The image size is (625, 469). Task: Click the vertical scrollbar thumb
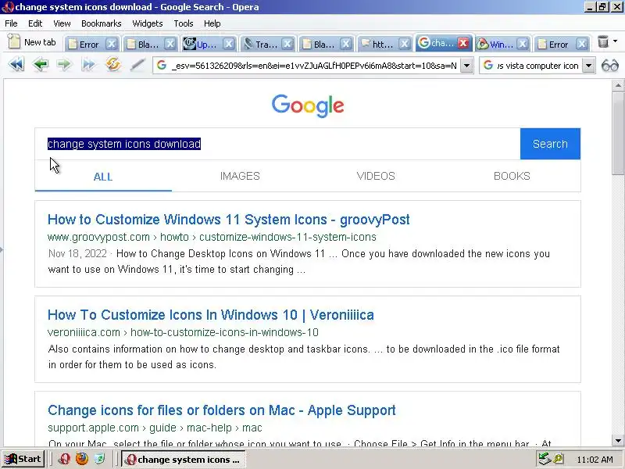tap(618, 133)
